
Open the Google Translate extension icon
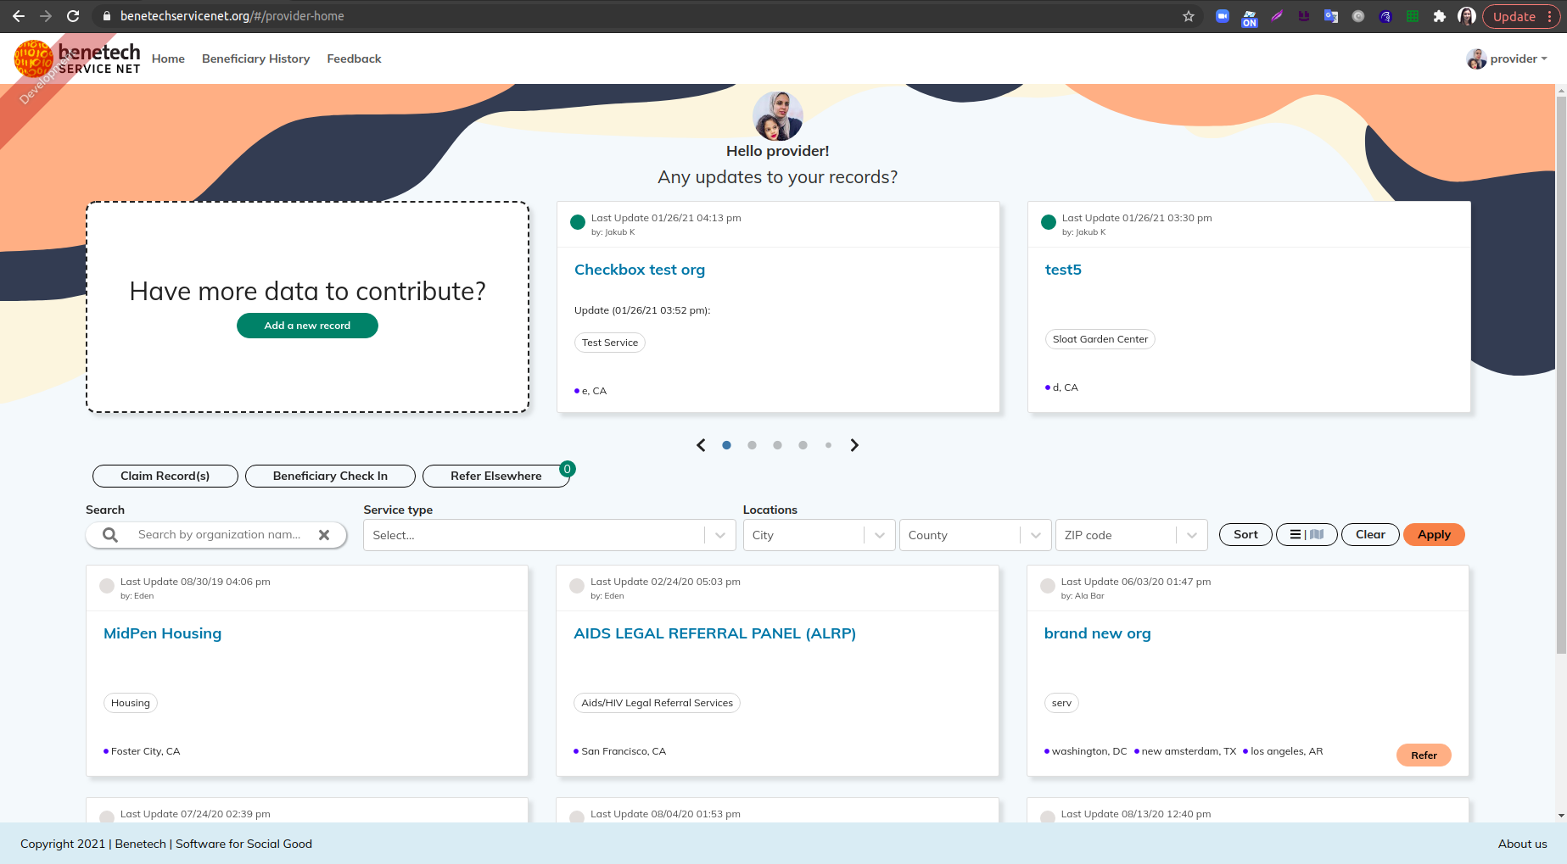[1331, 16]
